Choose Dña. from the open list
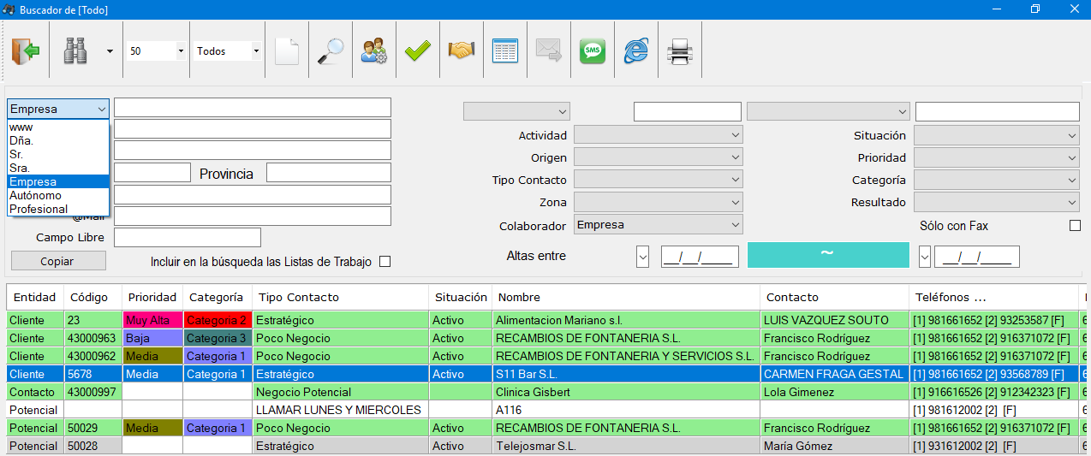The height and width of the screenshot is (456, 1091). [x=58, y=141]
